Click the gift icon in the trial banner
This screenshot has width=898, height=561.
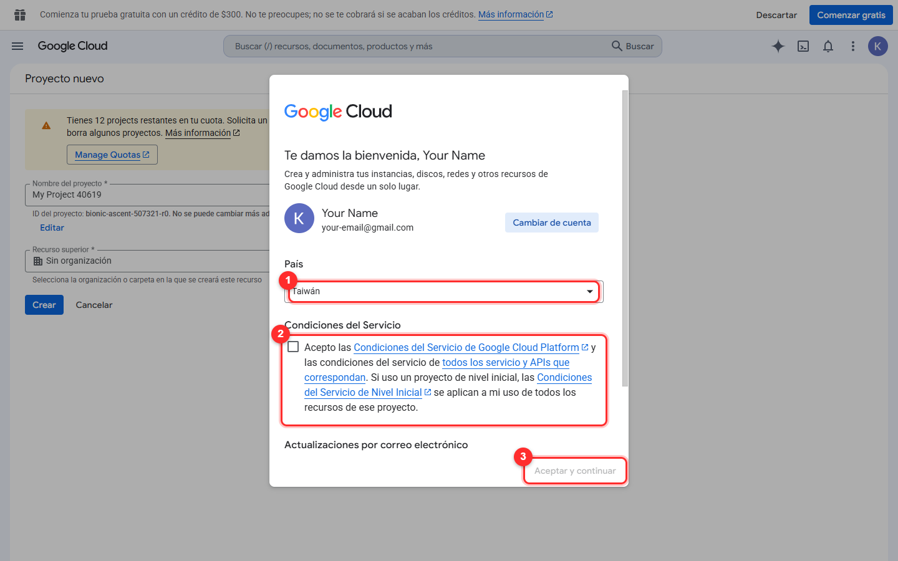20,15
